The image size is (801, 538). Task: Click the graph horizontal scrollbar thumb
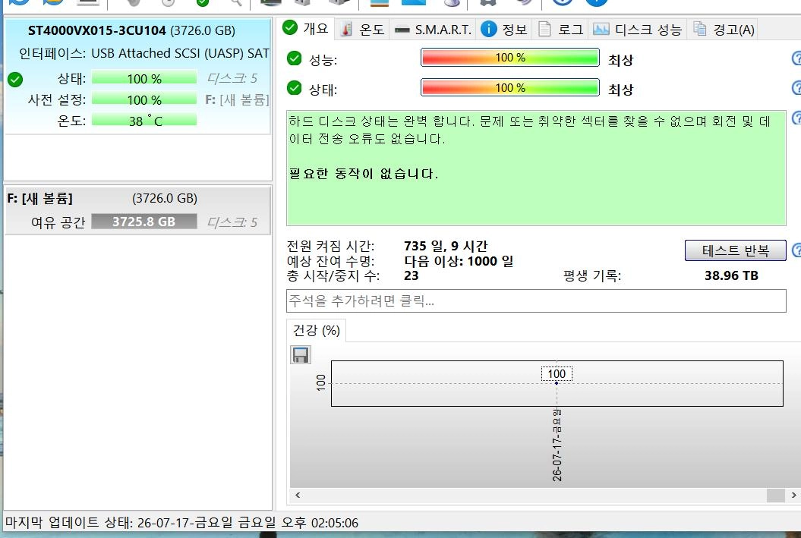coord(775,495)
